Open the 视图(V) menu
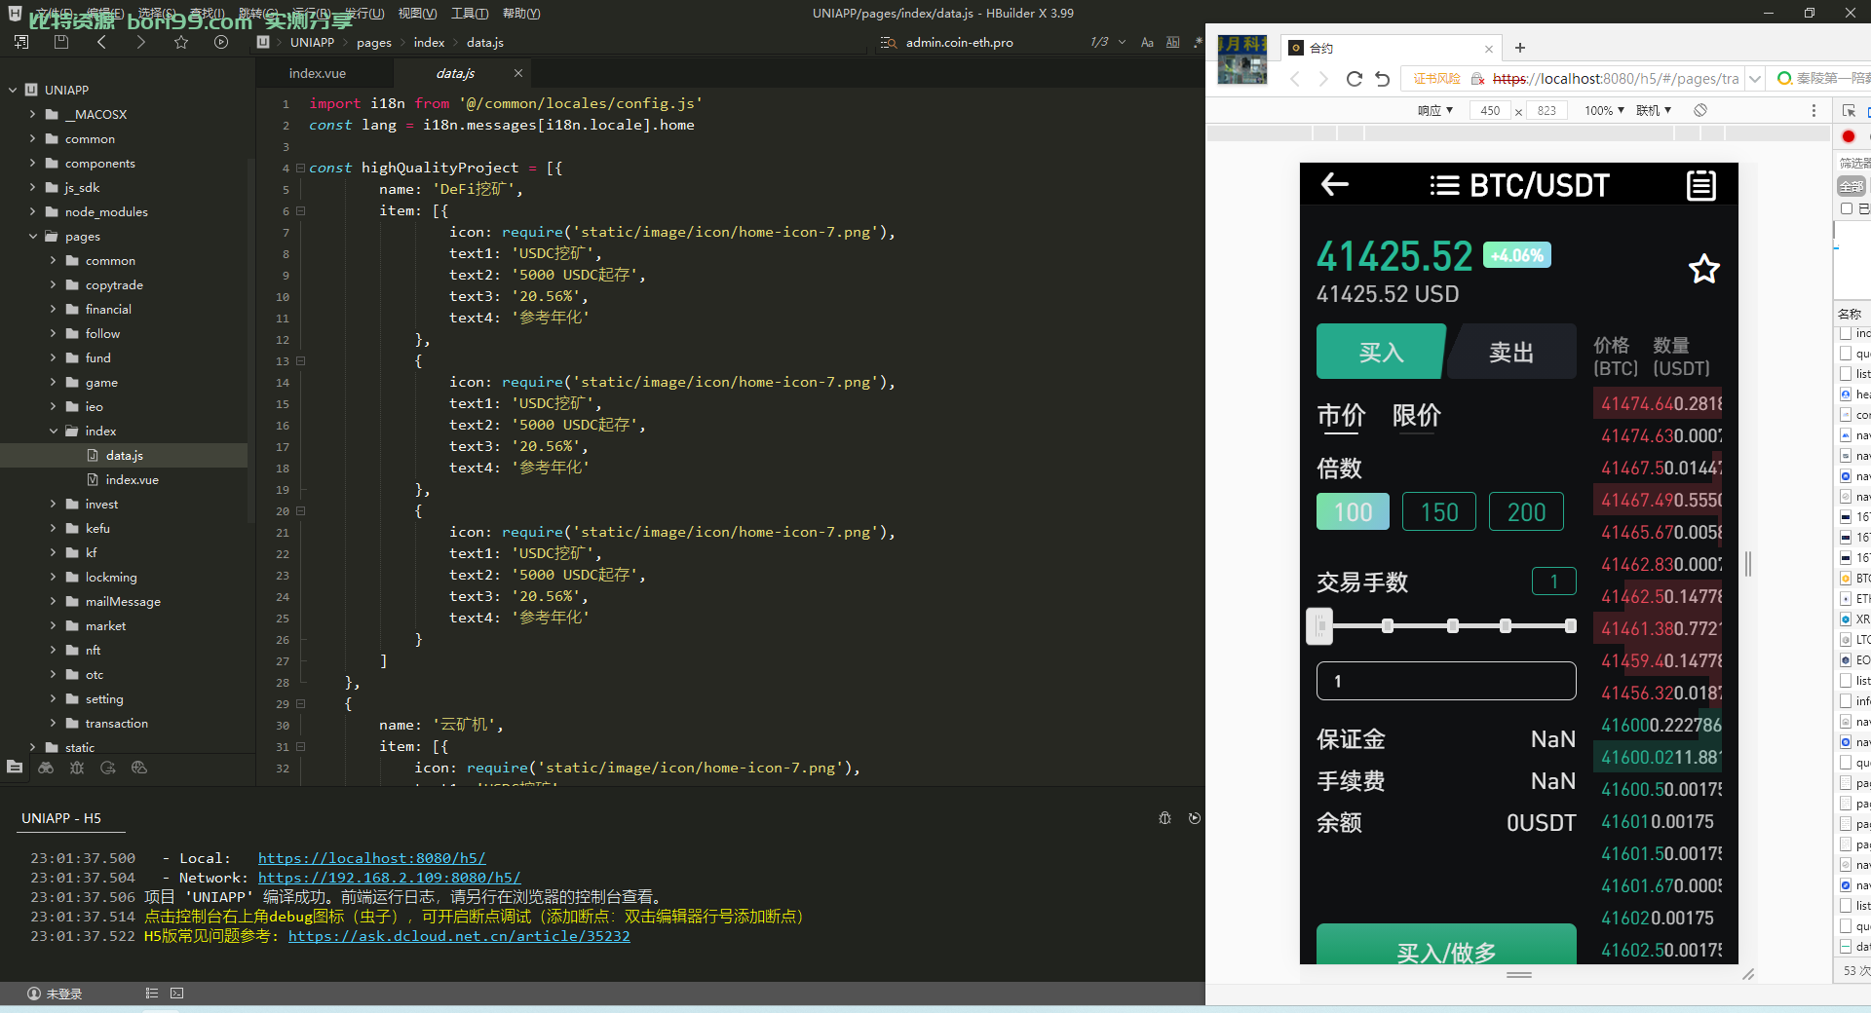The height and width of the screenshot is (1013, 1871). click(417, 14)
